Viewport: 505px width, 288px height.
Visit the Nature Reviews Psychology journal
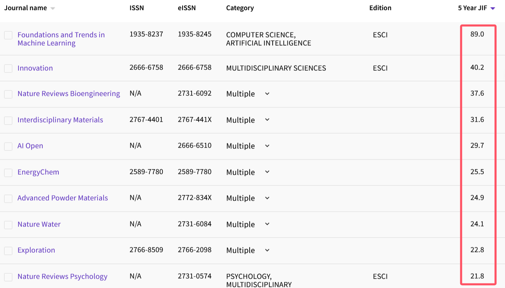pyautogui.click(x=62, y=276)
